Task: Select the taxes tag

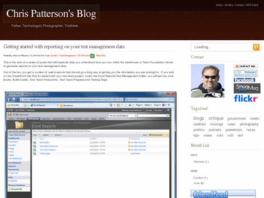Action: point(251,130)
